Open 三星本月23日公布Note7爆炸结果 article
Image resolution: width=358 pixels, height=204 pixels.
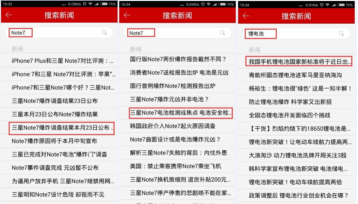pos(59,114)
